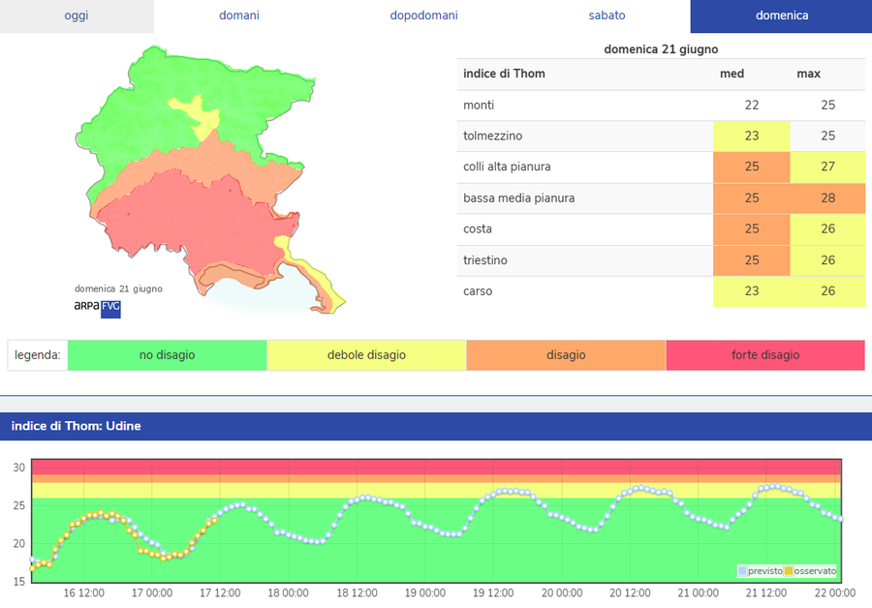The width and height of the screenshot is (872, 608).
Task: Click the tolmezzino max value 25
Action: pyautogui.click(x=827, y=136)
